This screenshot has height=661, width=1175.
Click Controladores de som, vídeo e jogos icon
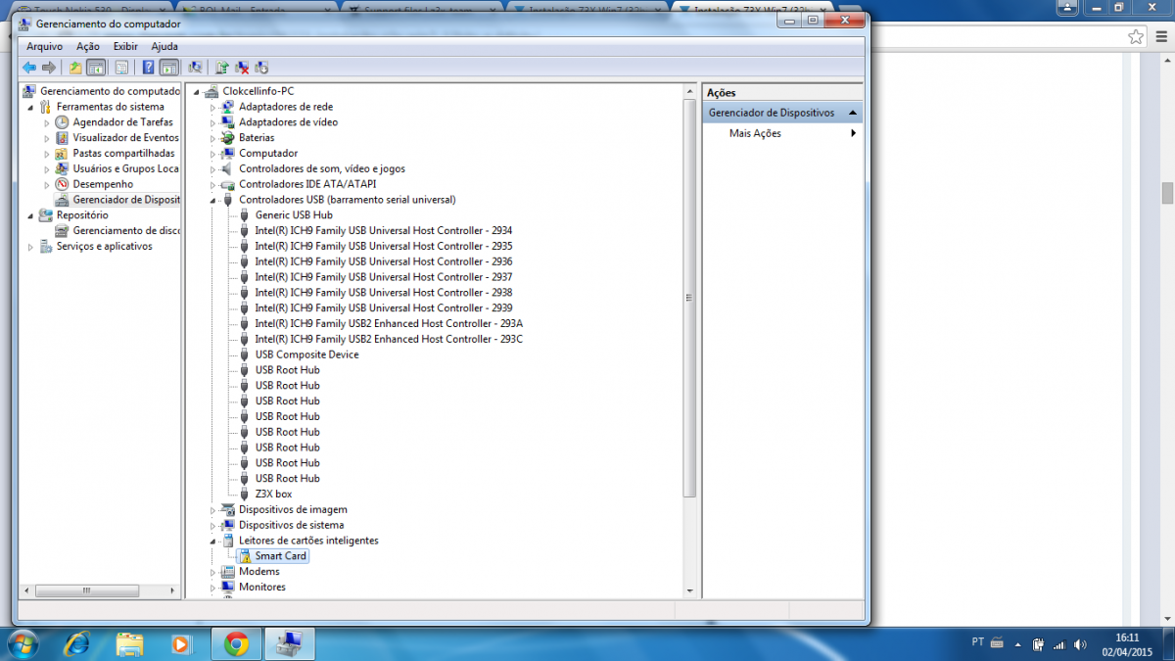click(x=228, y=168)
